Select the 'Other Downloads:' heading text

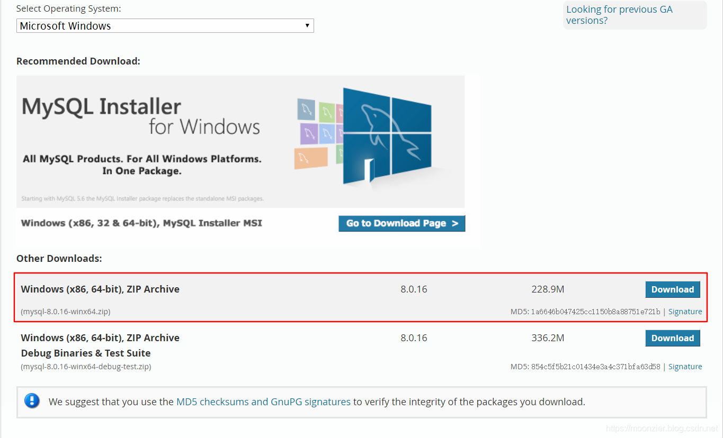(59, 258)
